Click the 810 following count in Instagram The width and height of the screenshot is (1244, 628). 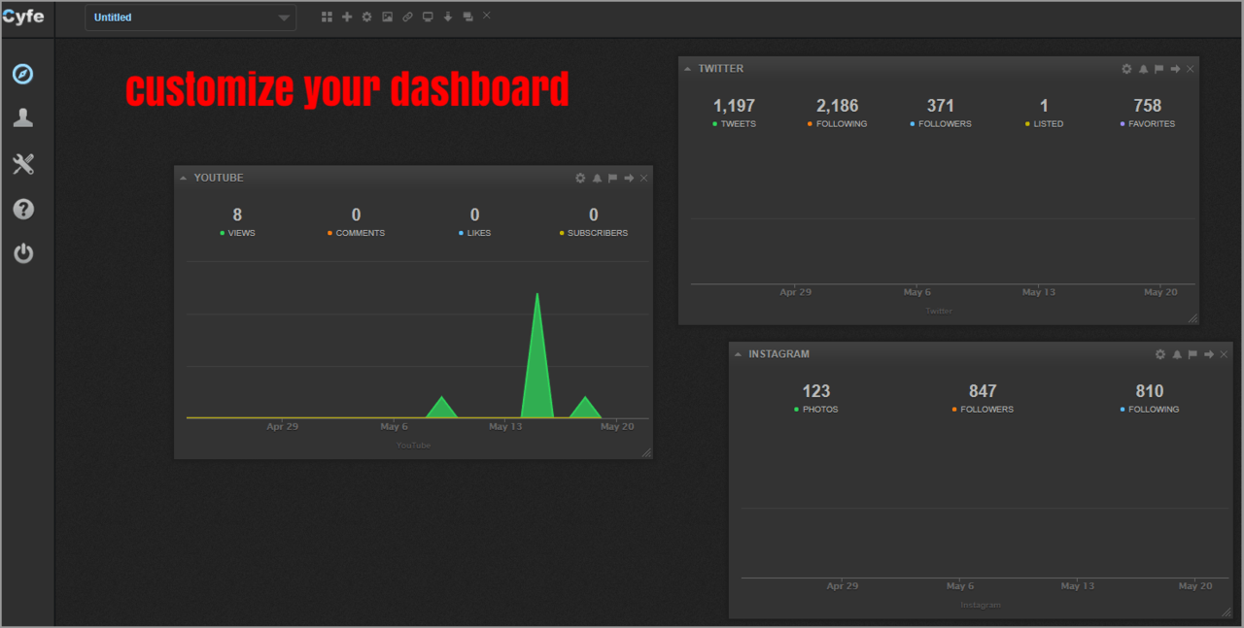pyautogui.click(x=1150, y=391)
